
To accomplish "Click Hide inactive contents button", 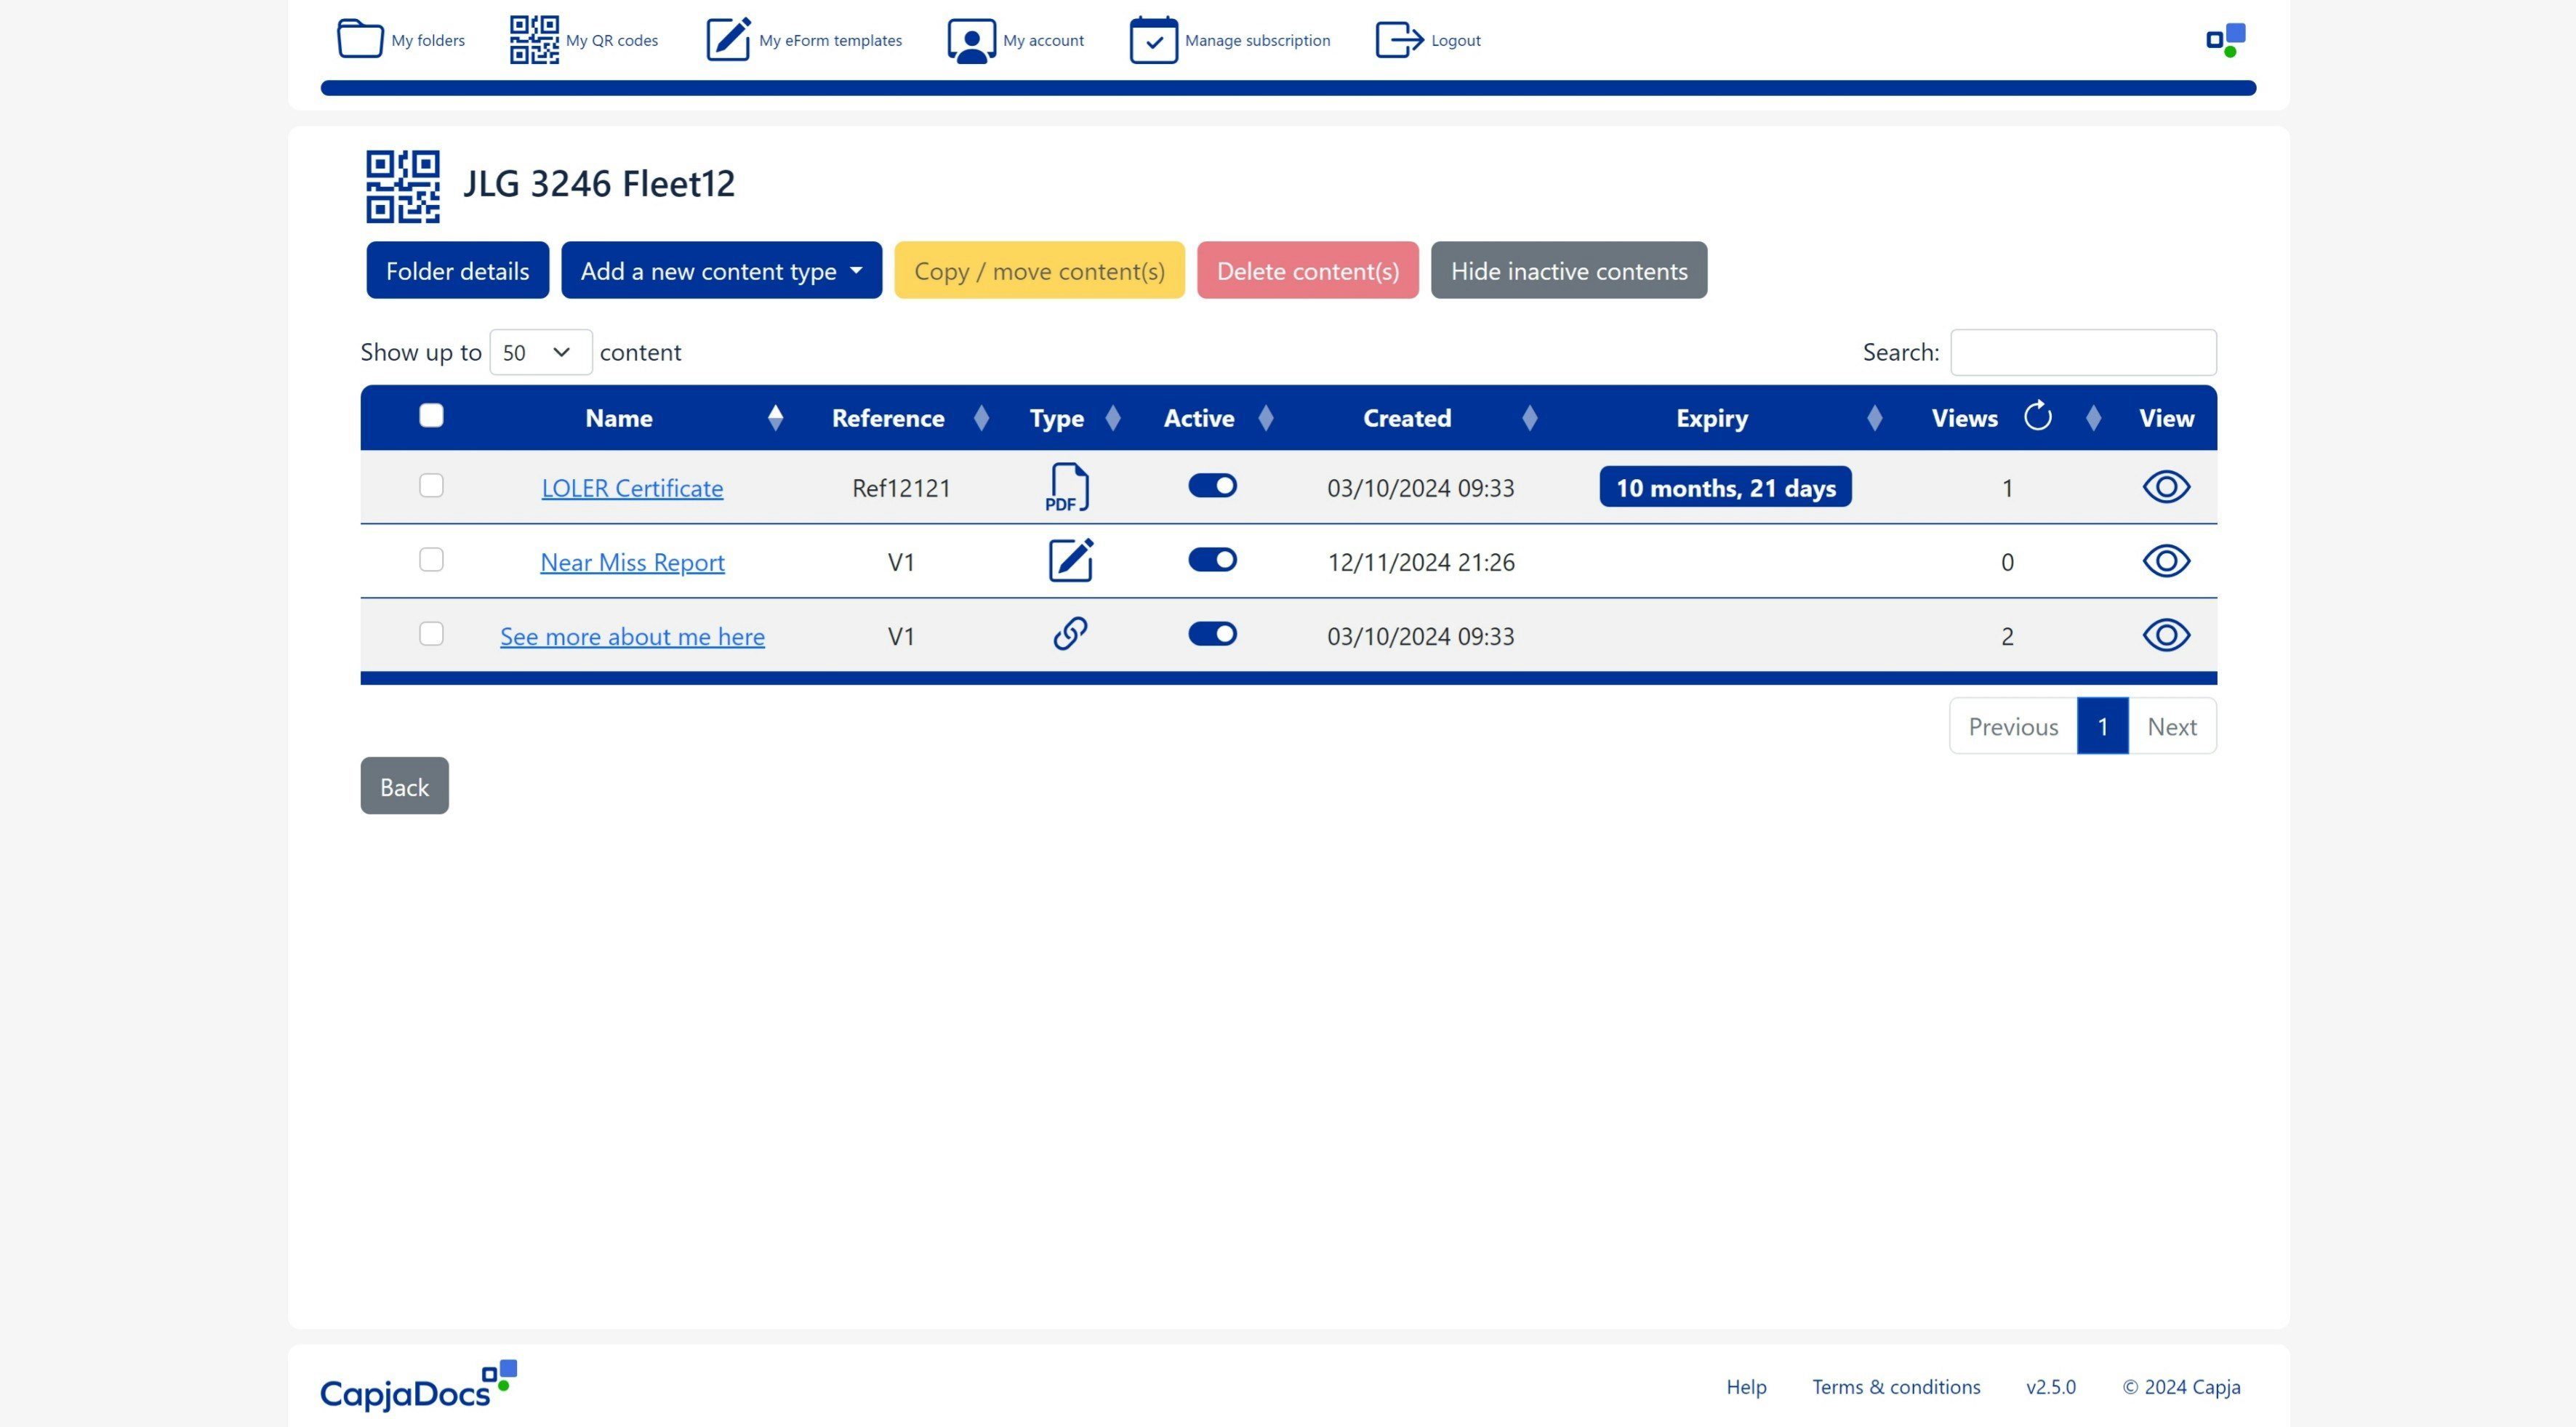I will point(1568,270).
